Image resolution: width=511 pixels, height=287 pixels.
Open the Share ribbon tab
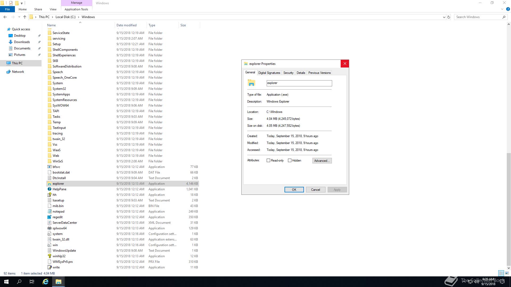pos(38,9)
